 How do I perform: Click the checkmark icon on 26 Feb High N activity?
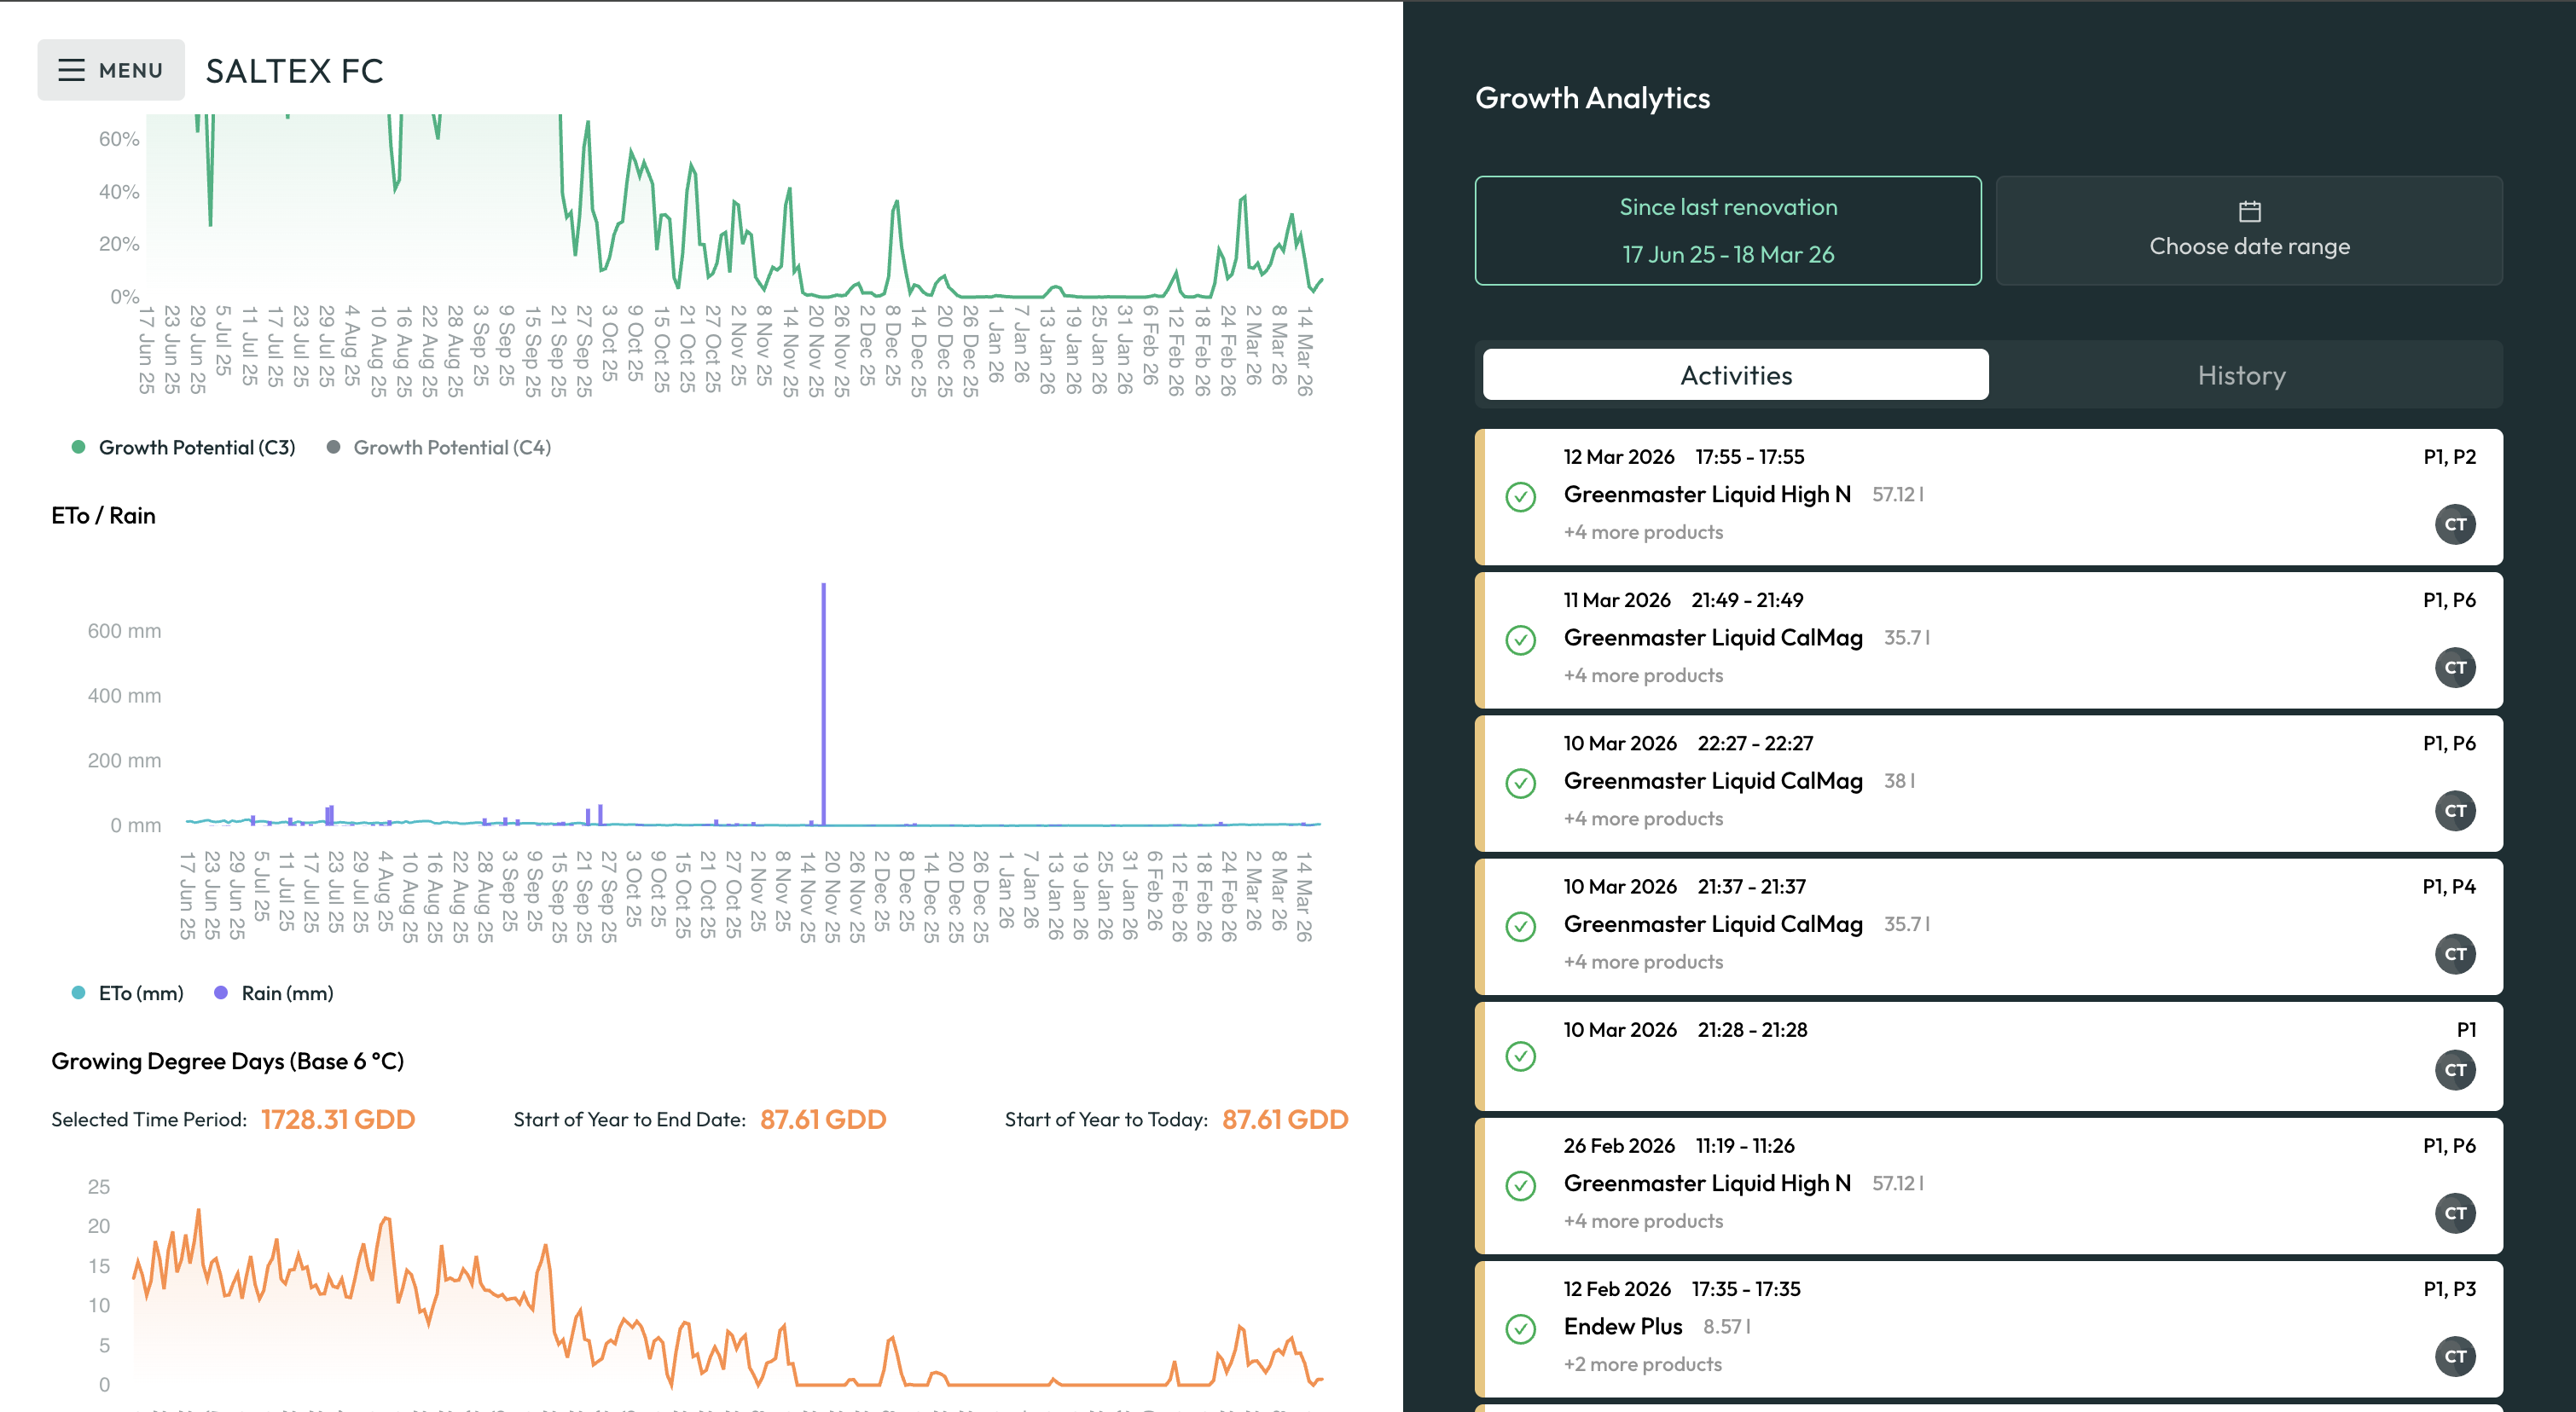click(1521, 1187)
